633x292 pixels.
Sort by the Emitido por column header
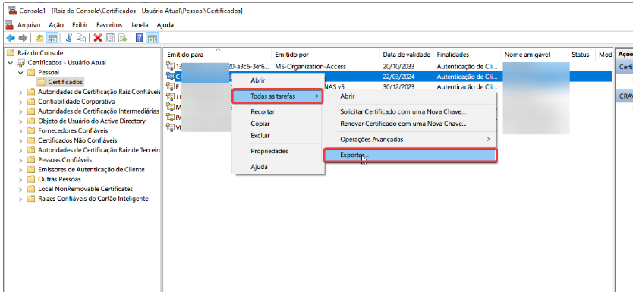pyautogui.click(x=326, y=55)
